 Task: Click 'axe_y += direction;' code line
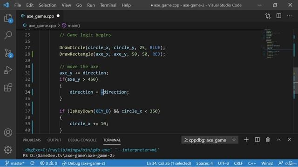point(84,73)
